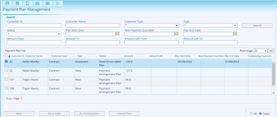This screenshot has height=117, width=277.
Task: Open Plan End Date calendar picker
Action: pos(235,34)
